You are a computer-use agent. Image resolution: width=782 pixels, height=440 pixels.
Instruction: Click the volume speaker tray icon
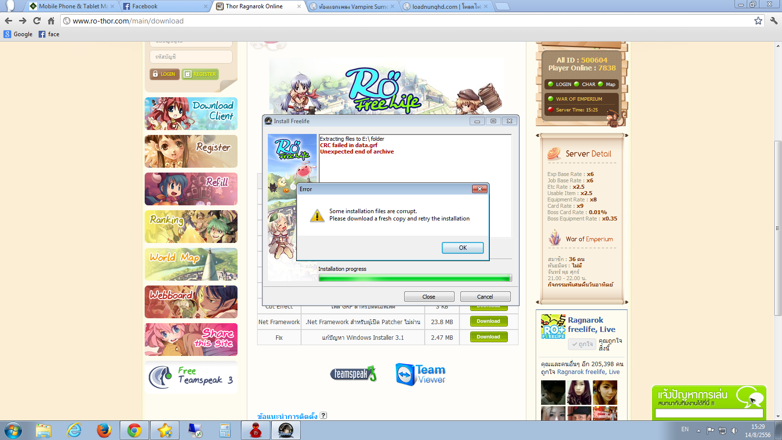(x=734, y=431)
